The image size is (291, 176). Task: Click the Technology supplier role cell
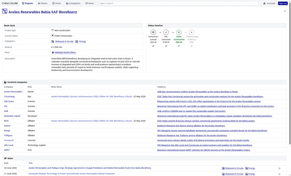coord(37,145)
